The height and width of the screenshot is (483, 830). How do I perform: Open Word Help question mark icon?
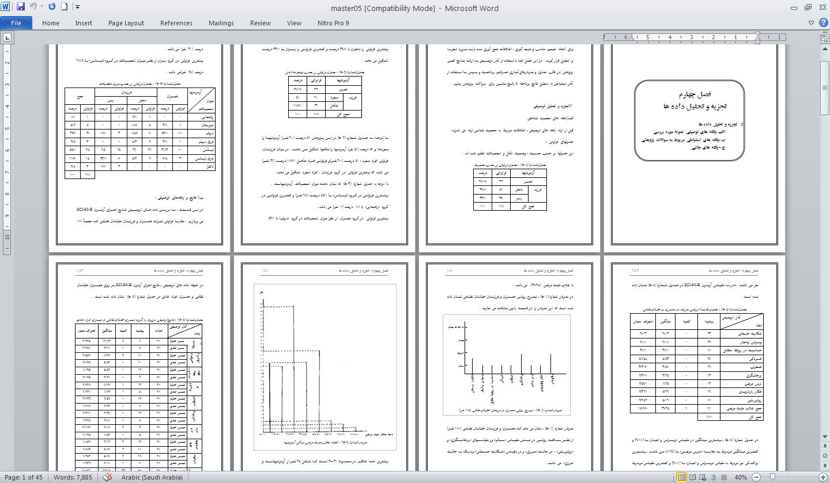823,23
